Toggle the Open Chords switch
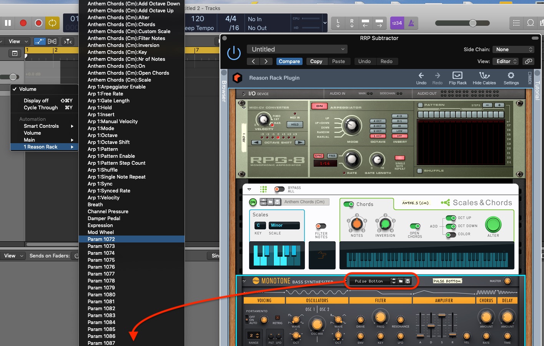The image size is (544, 346). (415, 226)
